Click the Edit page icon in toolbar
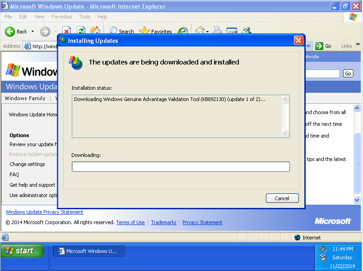Viewport: 363px width, 271px height. (232, 30)
